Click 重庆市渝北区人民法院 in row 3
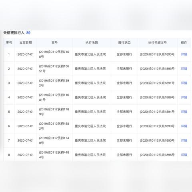 point(90,83)
